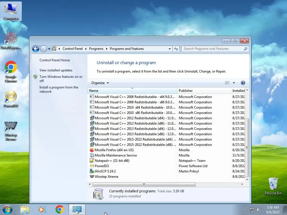This screenshot has height=215, width=287.
Task: Refresh the Programs and Features list
Action: click(176, 49)
